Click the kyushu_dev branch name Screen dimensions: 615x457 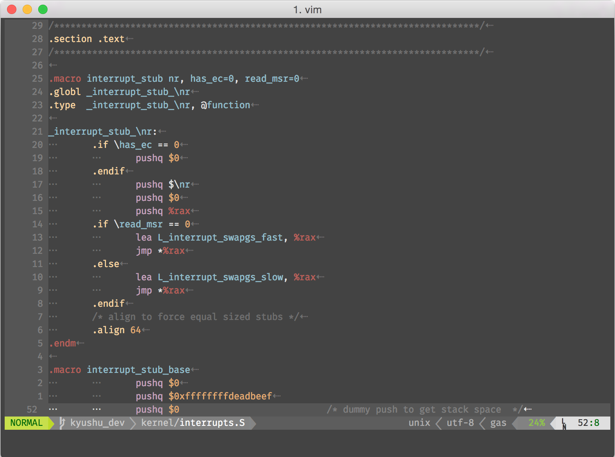[x=97, y=423]
